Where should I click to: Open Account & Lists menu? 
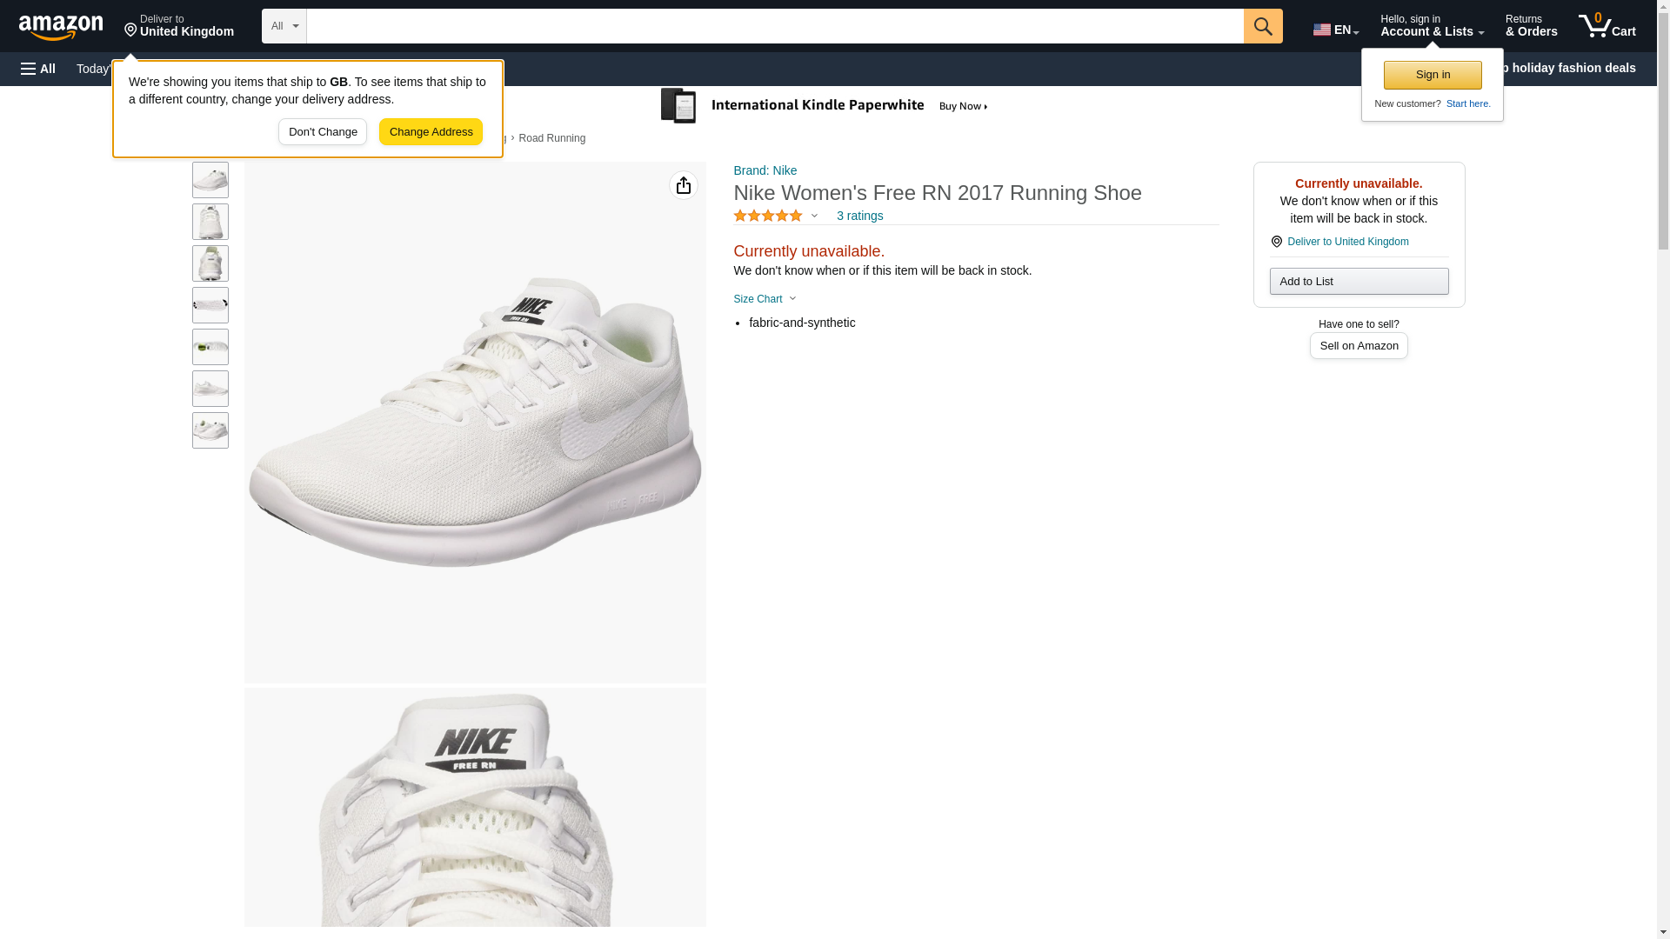[1431, 26]
